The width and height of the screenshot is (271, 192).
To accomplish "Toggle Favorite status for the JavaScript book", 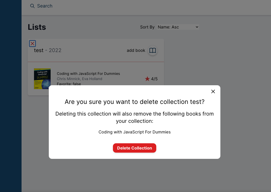I will click(x=69, y=84).
